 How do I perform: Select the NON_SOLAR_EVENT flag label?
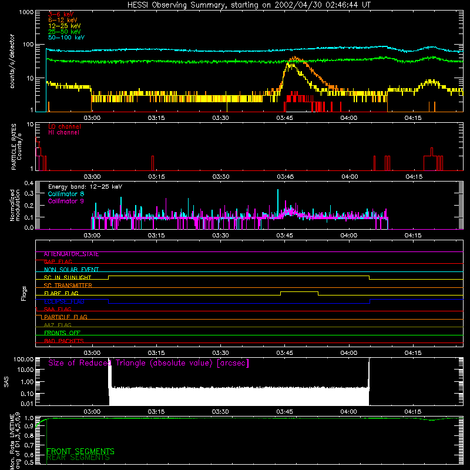[71, 270]
